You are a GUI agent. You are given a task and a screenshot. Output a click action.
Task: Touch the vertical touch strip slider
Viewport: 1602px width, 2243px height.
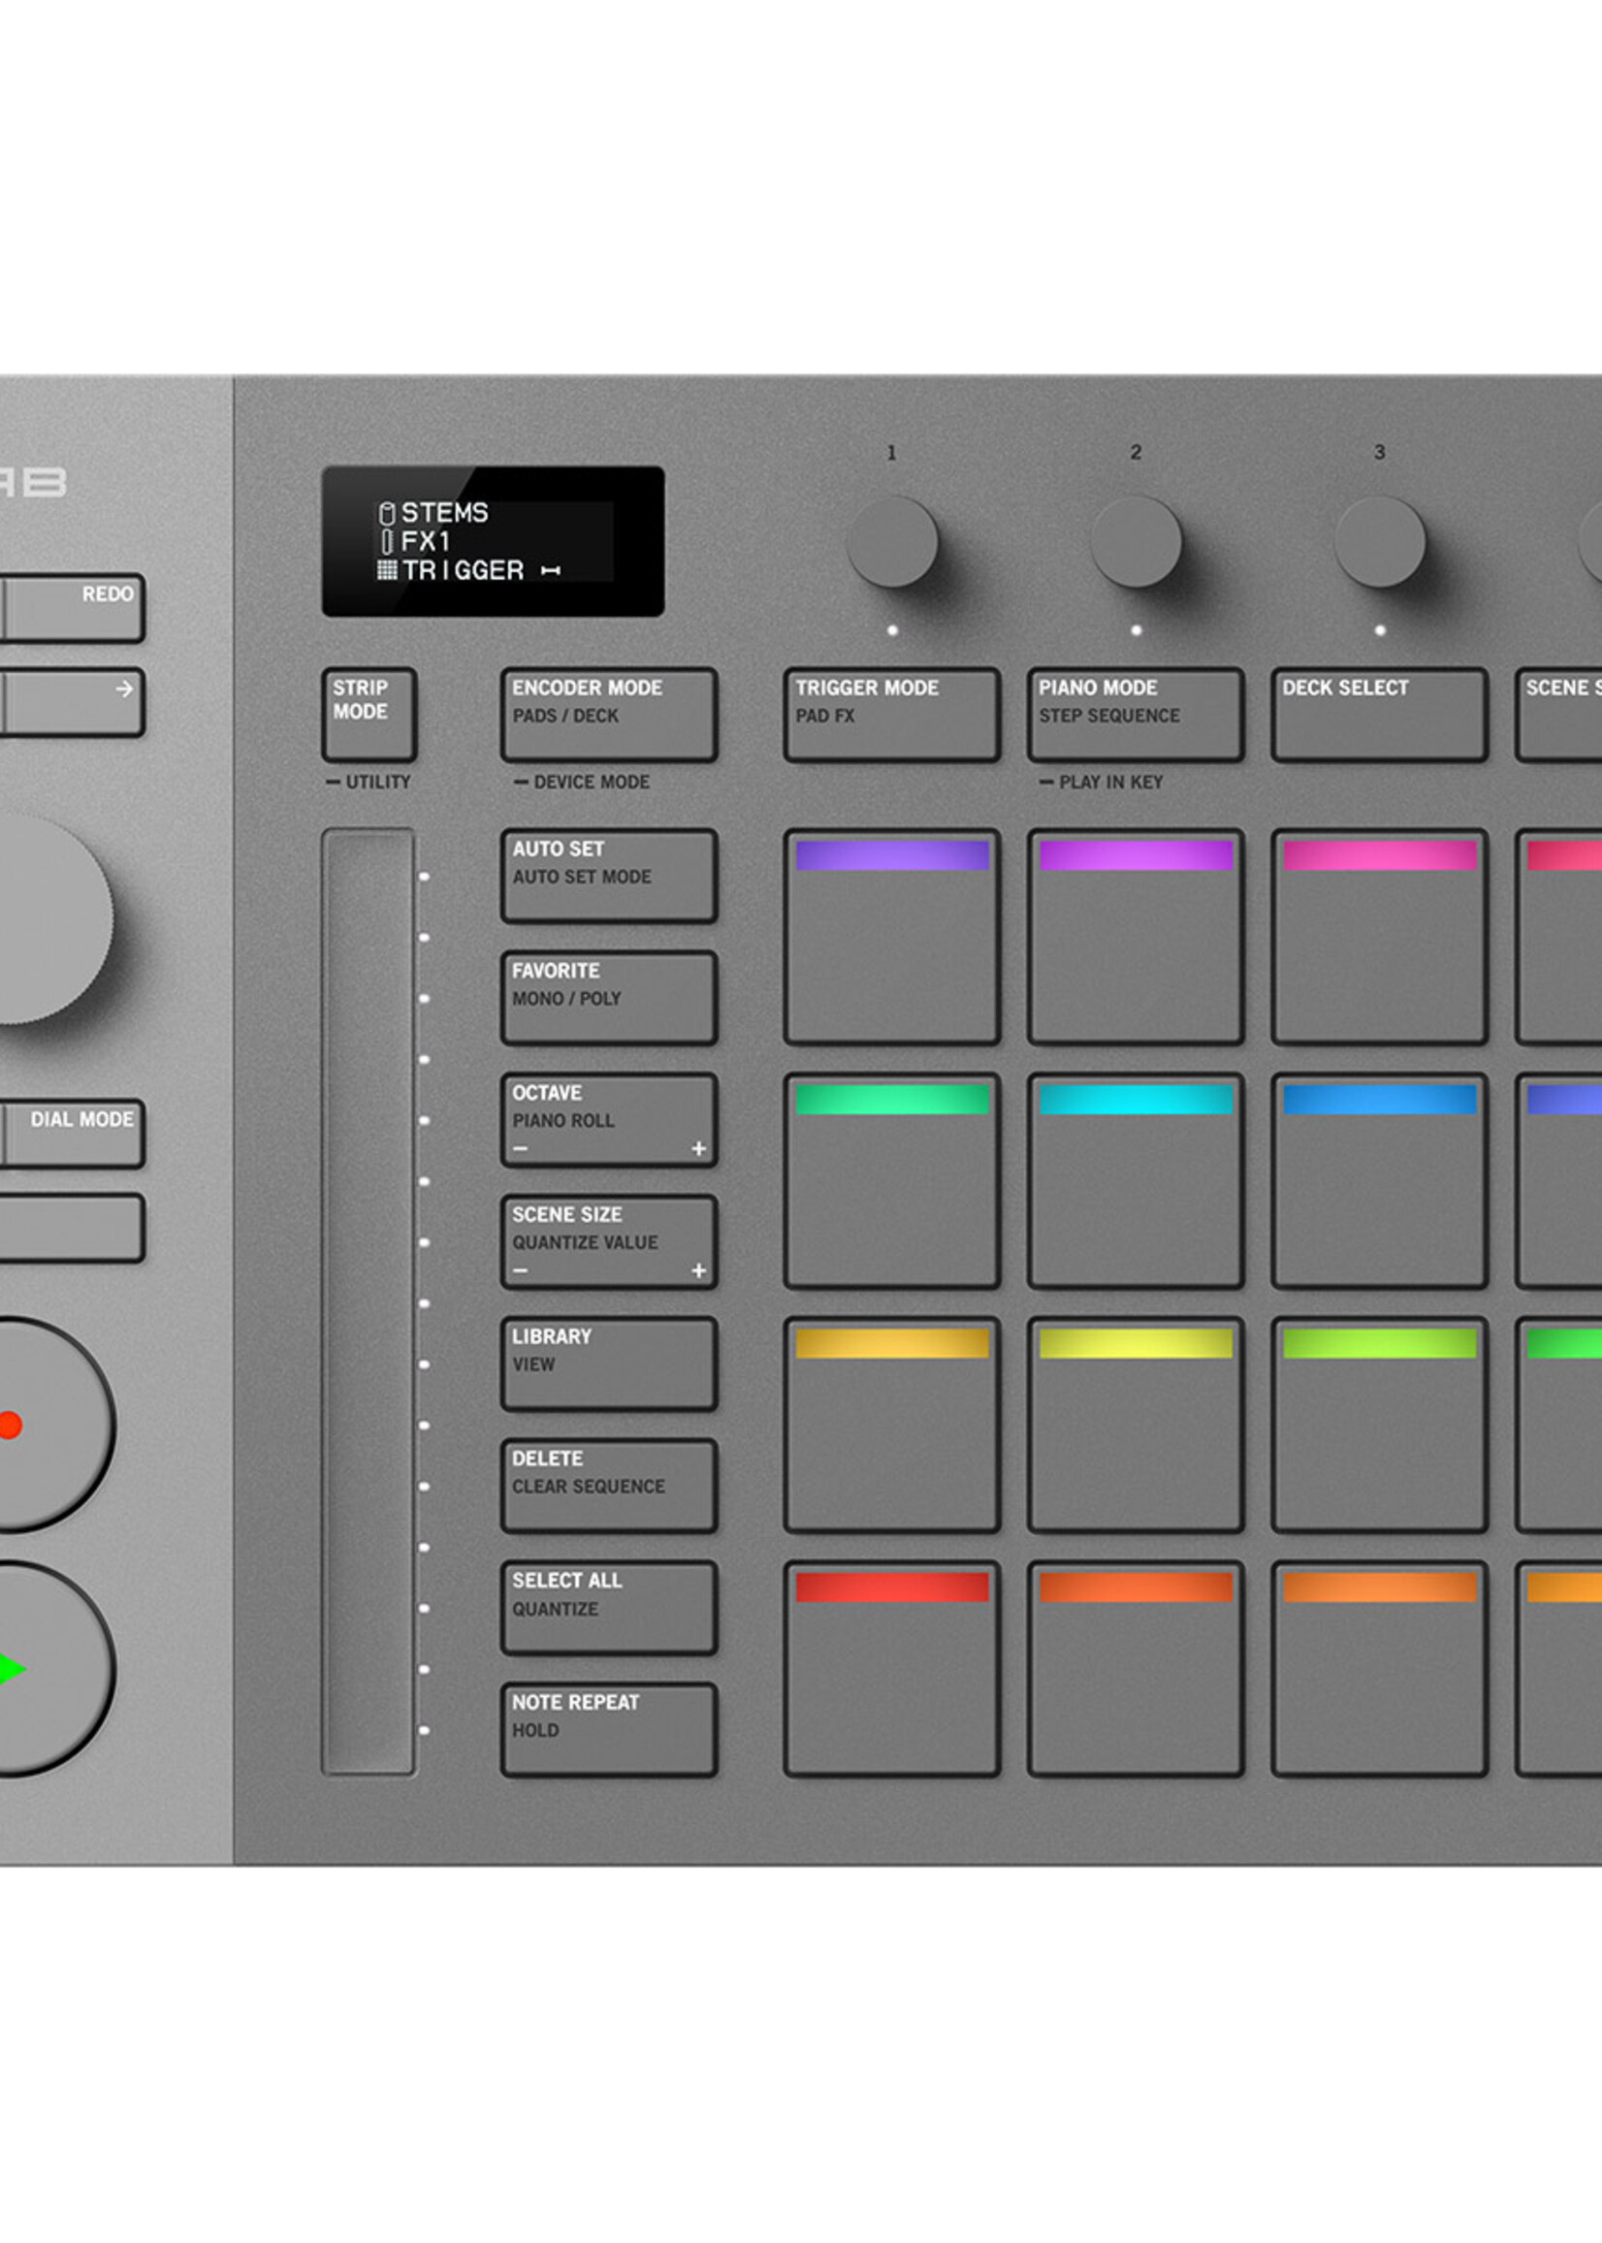[368, 1302]
